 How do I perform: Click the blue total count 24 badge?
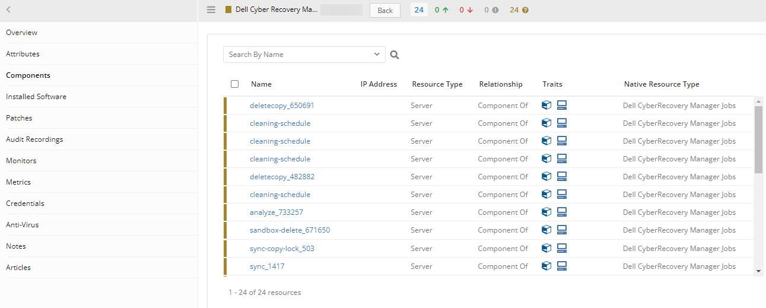tap(419, 10)
